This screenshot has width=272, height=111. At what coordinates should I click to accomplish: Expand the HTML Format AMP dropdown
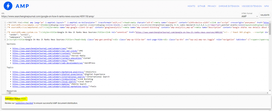click(249, 16)
